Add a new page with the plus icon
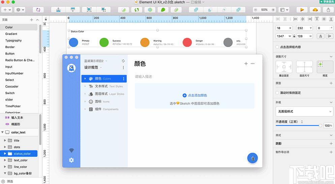This screenshot has width=335, height=184. (x=32, y=20)
